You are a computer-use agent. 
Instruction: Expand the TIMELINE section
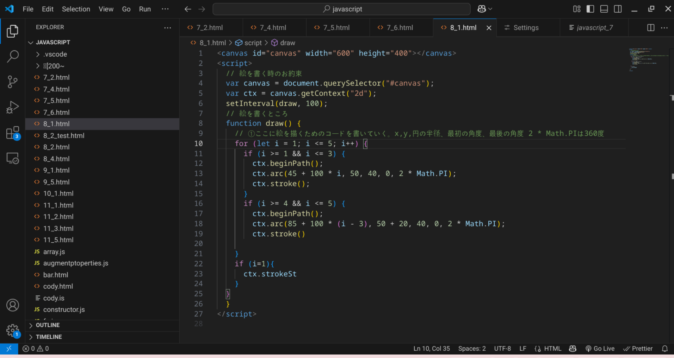(x=49, y=337)
